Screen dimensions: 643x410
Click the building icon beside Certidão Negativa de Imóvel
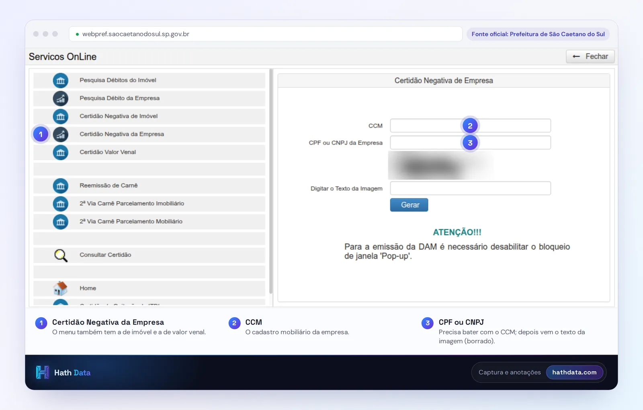61,116
